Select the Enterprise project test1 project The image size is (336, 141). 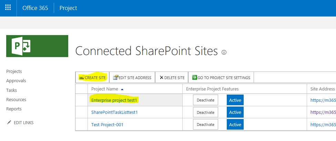[x=115, y=100]
